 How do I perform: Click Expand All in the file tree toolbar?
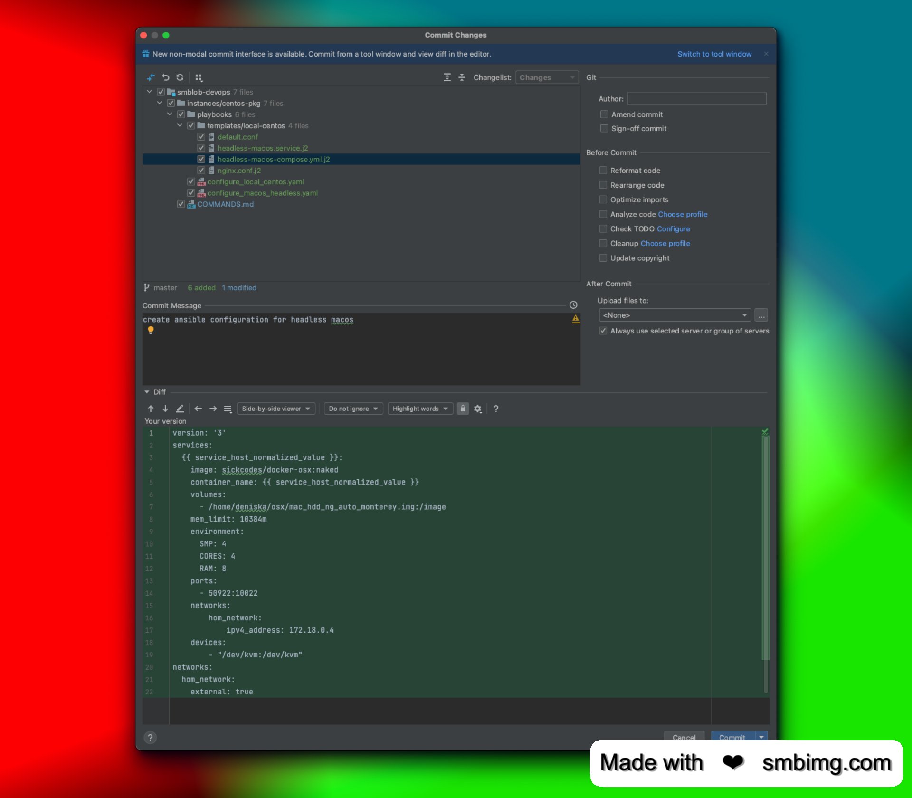pos(447,77)
